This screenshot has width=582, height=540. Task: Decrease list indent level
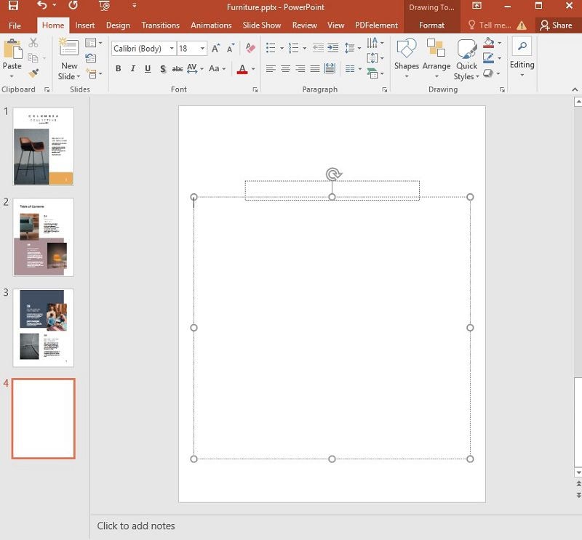(x=318, y=48)
